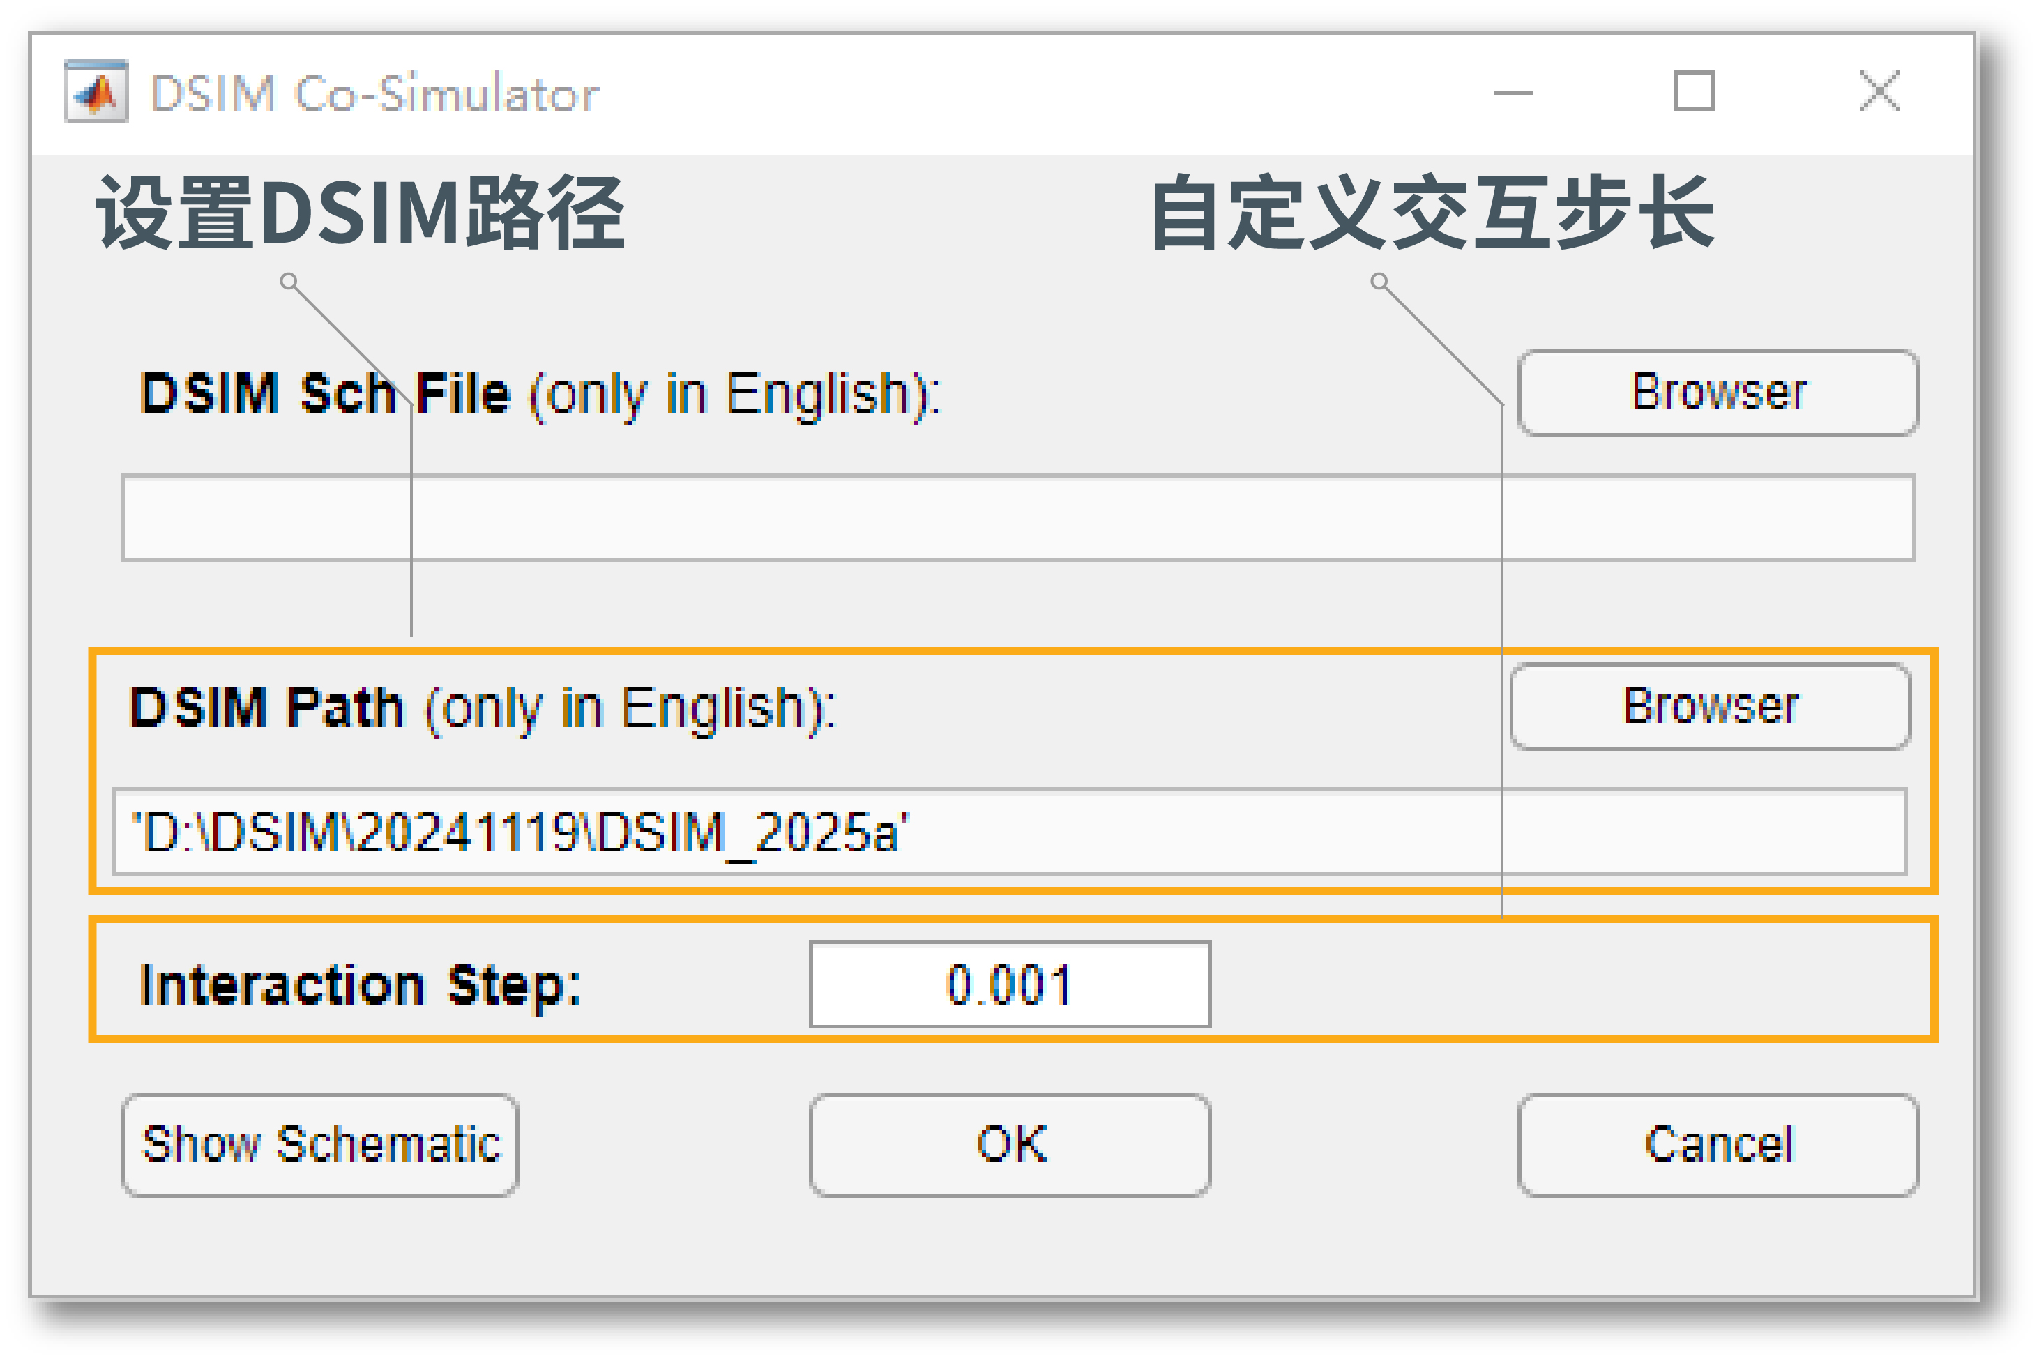Click the DSIM Sch File label

point(539,395)
